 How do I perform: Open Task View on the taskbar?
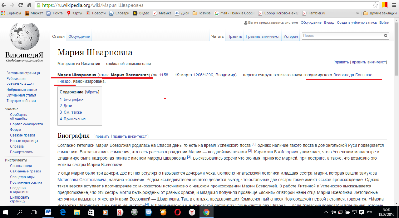pyautogui.click(x=34, y=212)
